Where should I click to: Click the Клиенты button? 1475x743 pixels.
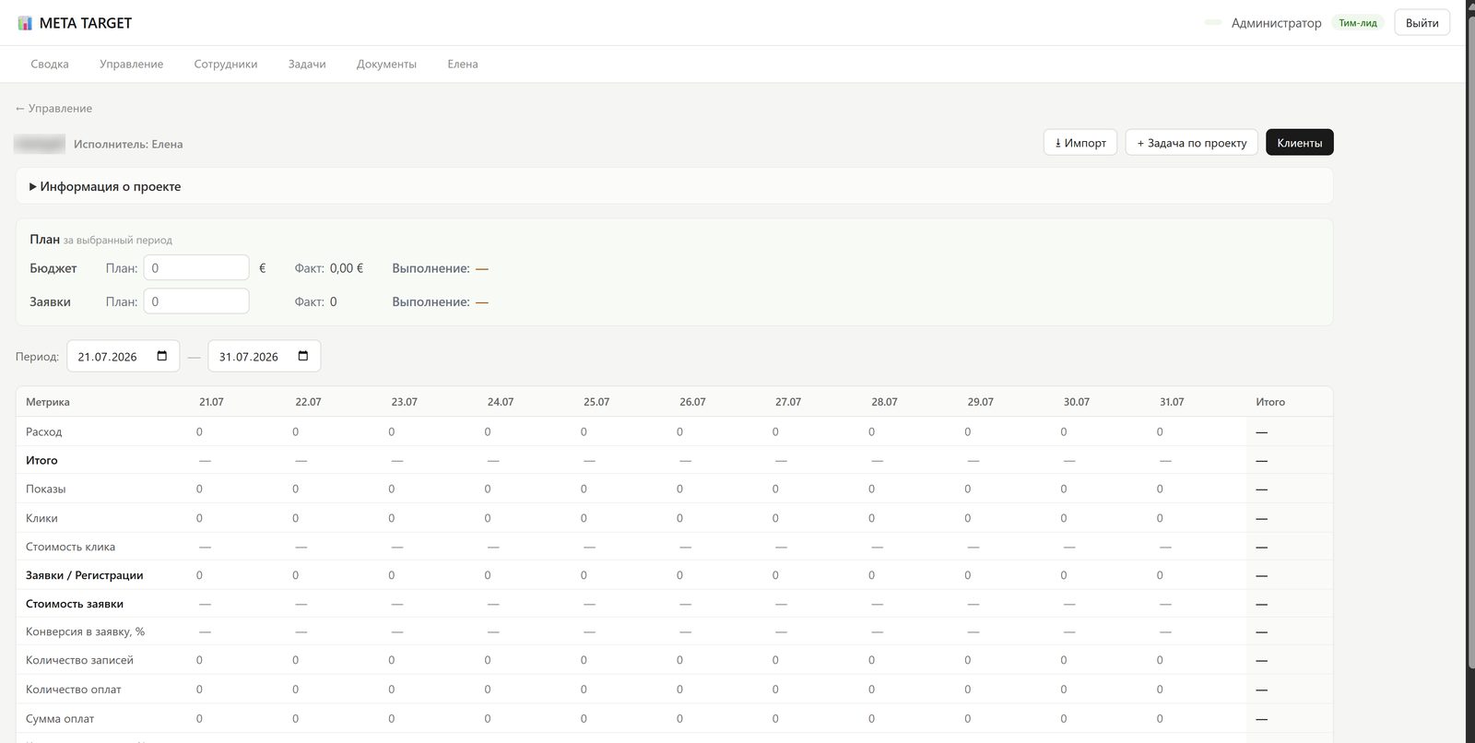point(1300,142)
